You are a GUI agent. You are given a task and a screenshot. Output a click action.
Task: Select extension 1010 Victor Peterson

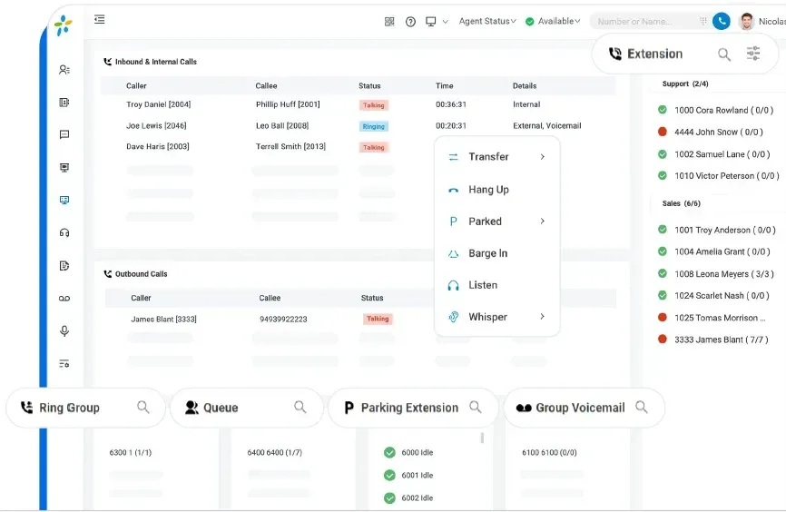point(718,175)
